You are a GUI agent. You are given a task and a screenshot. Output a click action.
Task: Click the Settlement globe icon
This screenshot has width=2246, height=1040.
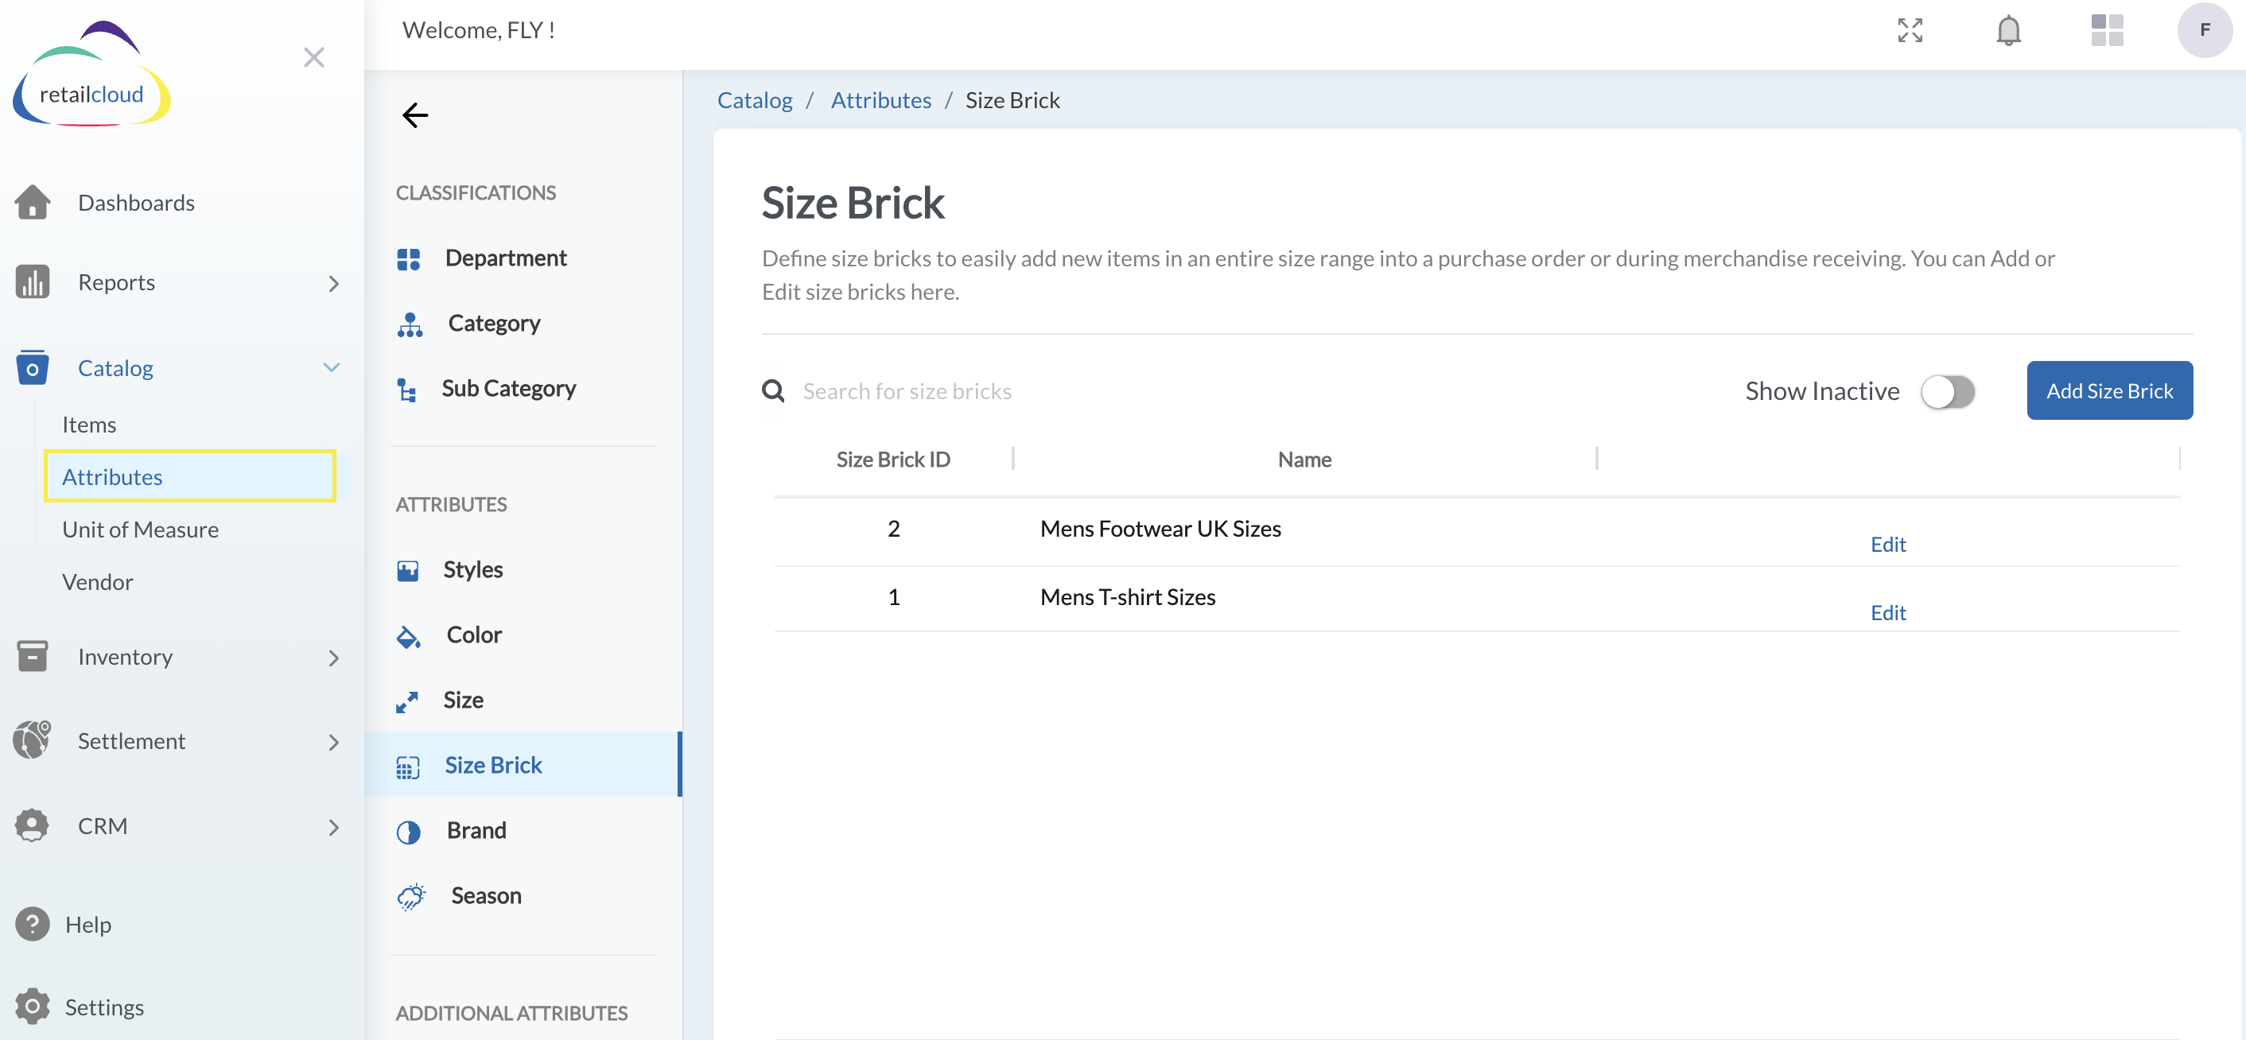(x=33, y=739)
